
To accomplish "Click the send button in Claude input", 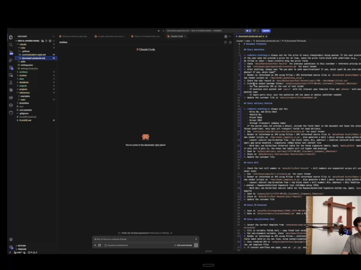I will [196, 245].
